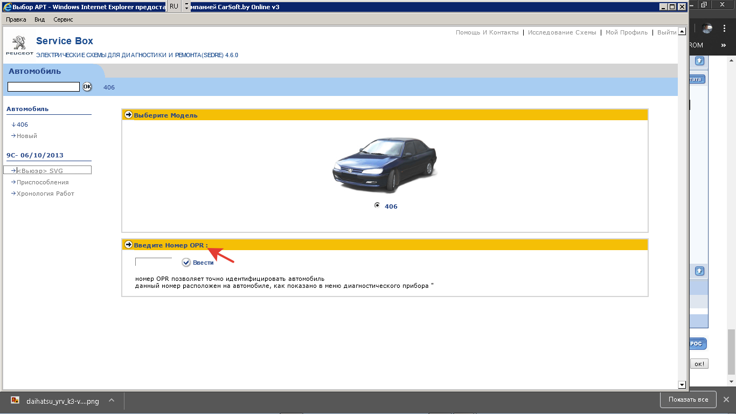Viewport: 736px width, 414px height.
Task: Click lower up-arrow icon in background window
Action: click(x=699, y=271)
